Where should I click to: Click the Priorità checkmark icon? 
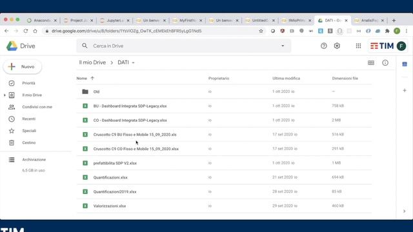[x=12, y=83]
